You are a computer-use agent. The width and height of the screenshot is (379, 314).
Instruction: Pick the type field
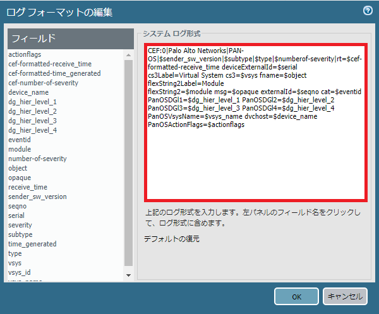coord(15,253)
